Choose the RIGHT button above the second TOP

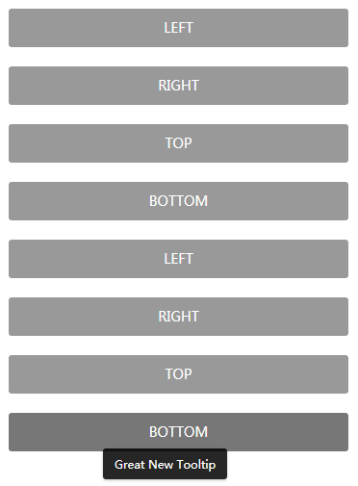178,317
